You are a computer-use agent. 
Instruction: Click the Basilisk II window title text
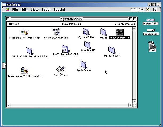point(14,5)
